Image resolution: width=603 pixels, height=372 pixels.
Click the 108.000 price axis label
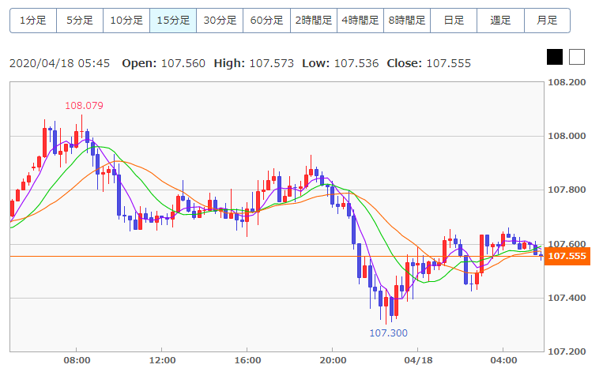click(567, 136)
